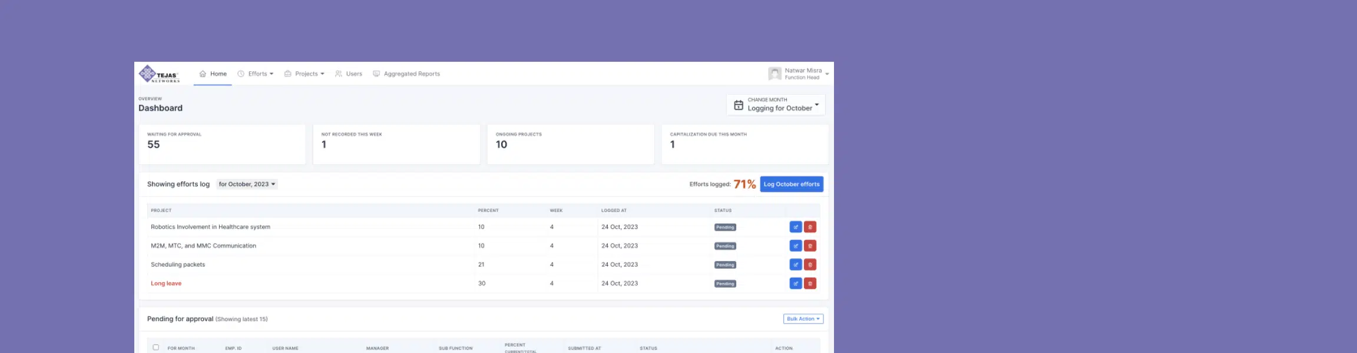This screenshot has width=1357, height=353.
Task: Delete the Scheduling packets effort entry
Action: (x=810, y=265)
